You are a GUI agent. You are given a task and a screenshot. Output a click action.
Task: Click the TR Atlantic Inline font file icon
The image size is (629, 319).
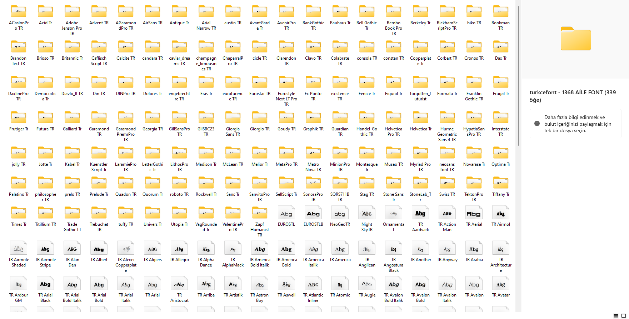[x=313, y=284]
